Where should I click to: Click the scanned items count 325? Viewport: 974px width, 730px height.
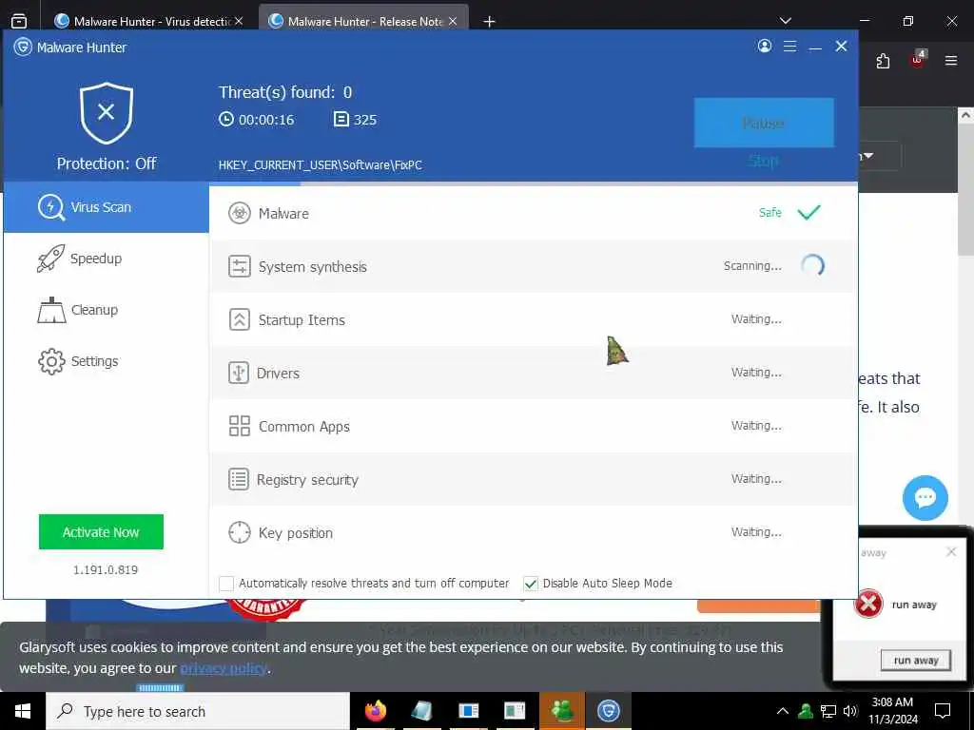[364, 120]
